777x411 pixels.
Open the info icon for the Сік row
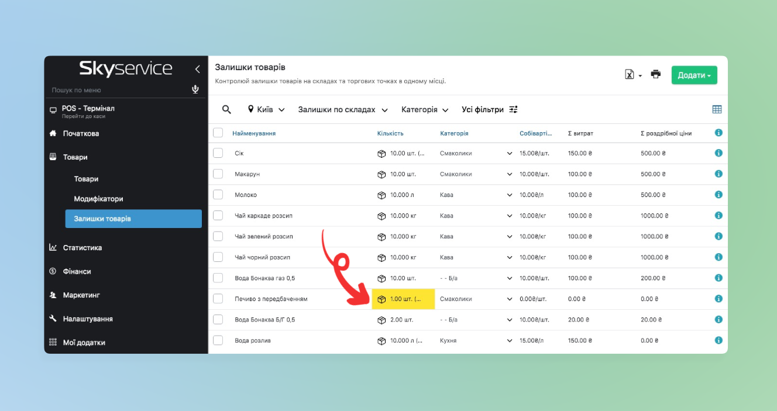[x=718, y=153]
